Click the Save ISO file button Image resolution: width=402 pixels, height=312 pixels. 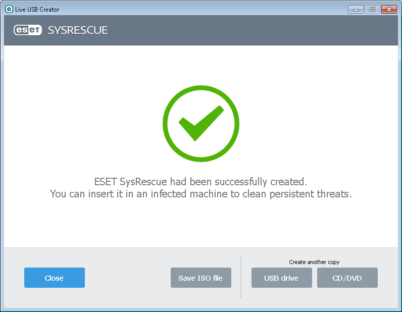[x=200, y=278]
